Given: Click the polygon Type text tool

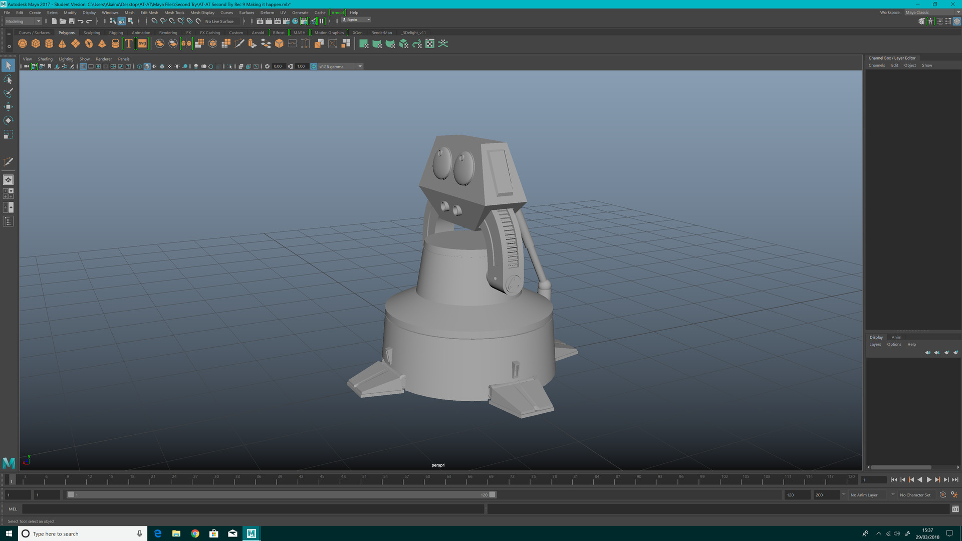Looking at the screenshot, I should pyautogui.click(x=129, y=44).
